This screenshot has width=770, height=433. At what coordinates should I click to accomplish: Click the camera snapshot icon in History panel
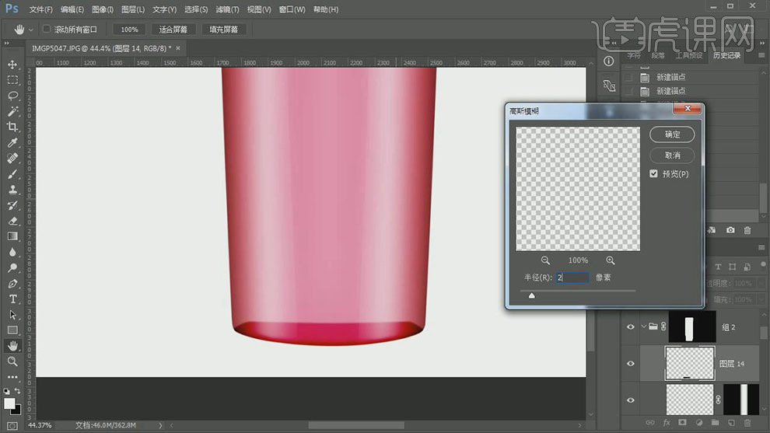pos(730,230)
